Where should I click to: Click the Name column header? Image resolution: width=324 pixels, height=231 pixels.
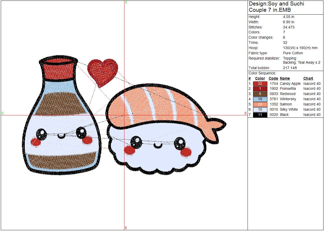tap(285, 78)
